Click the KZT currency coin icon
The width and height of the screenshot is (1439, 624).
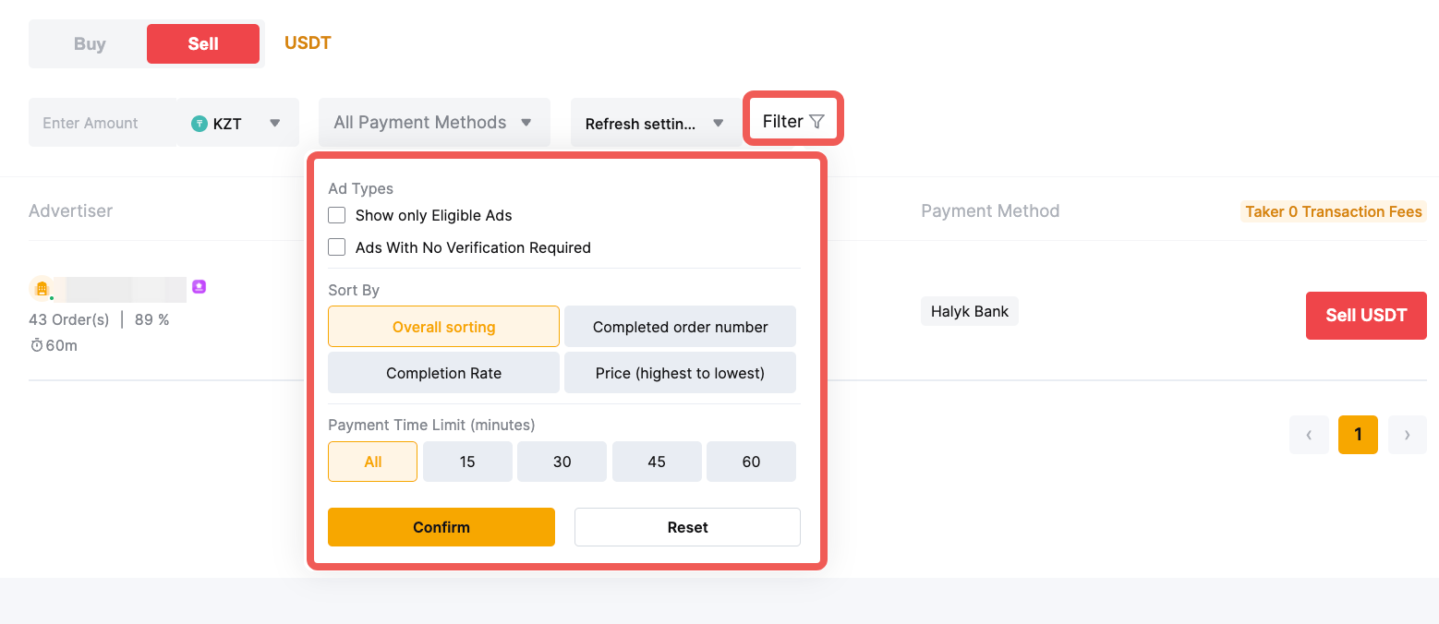[x=199, y=124]
